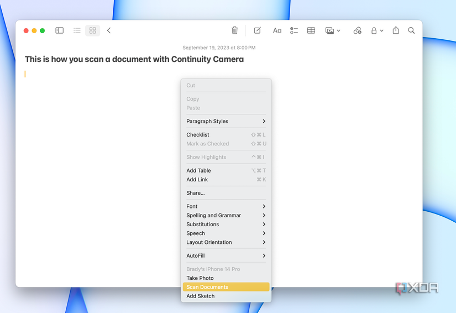This screenshot has height=313, width=456.
Task: Expand the Substitutions submenu
Action: click(226, 225)
